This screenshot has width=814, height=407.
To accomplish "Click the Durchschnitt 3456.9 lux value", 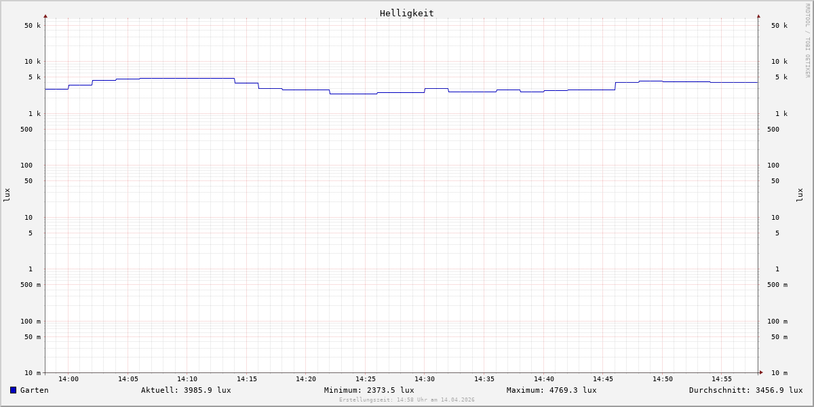I will (745, 390).
